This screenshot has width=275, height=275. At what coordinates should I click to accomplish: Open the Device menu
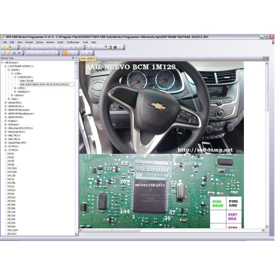[40, 42]
